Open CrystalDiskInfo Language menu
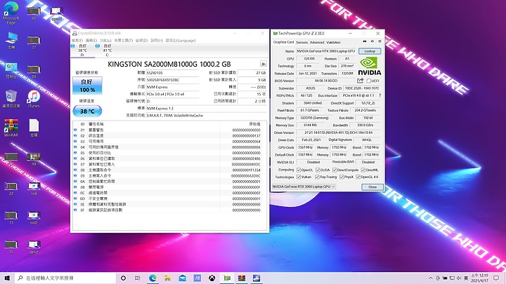The image size is (506, 284). pyautogui.click(x=181, y=41)
